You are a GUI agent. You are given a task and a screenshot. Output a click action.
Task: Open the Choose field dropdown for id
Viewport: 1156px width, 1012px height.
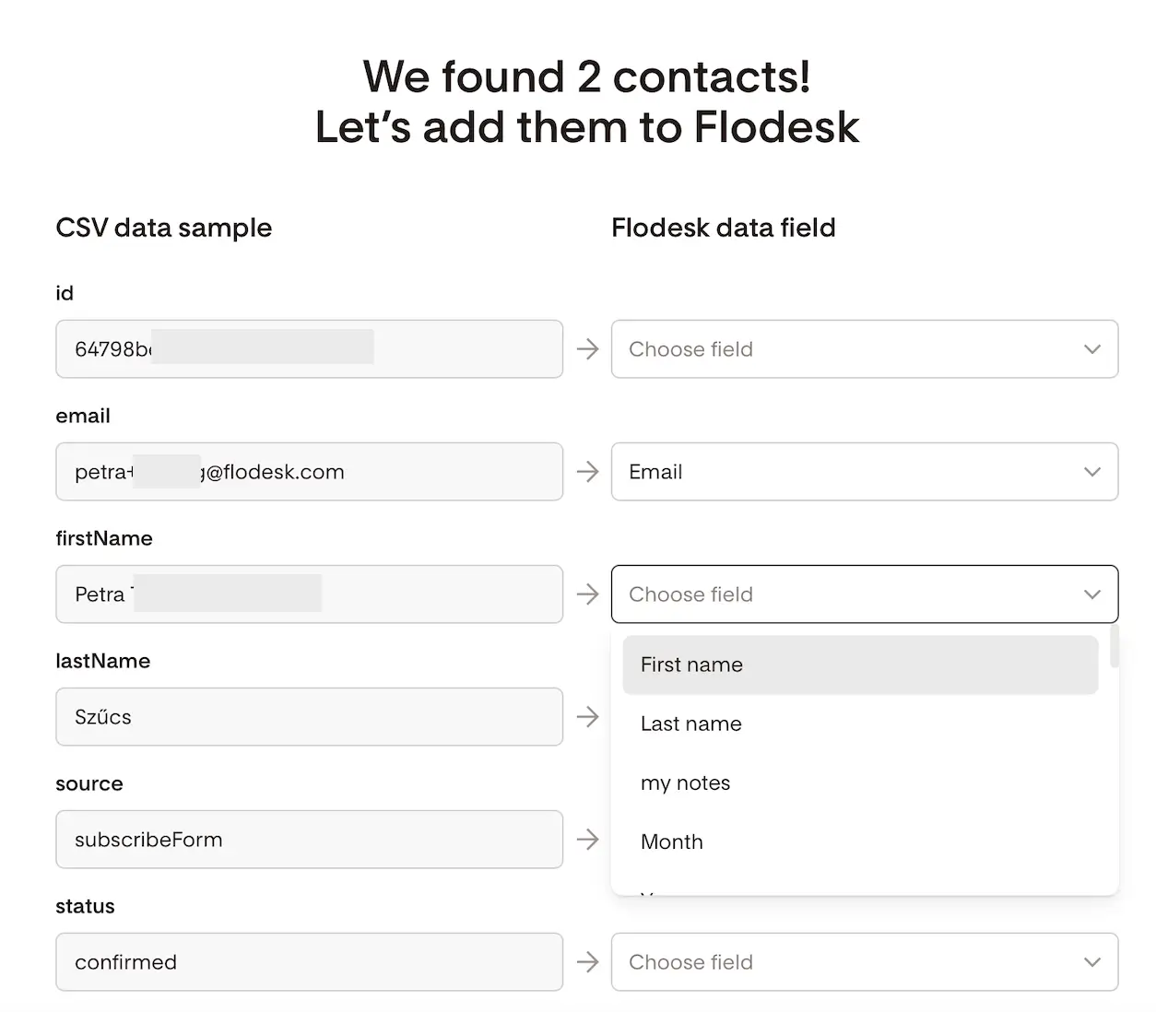point(864,349)
